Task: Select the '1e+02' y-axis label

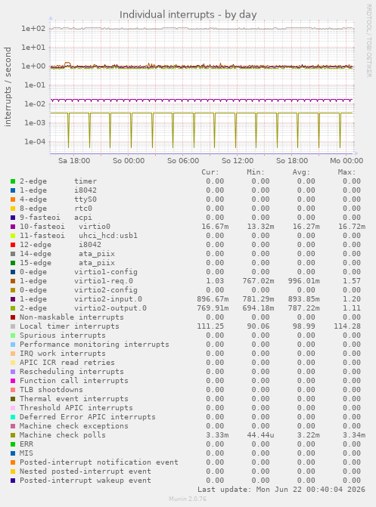Action: click(33, 29)
